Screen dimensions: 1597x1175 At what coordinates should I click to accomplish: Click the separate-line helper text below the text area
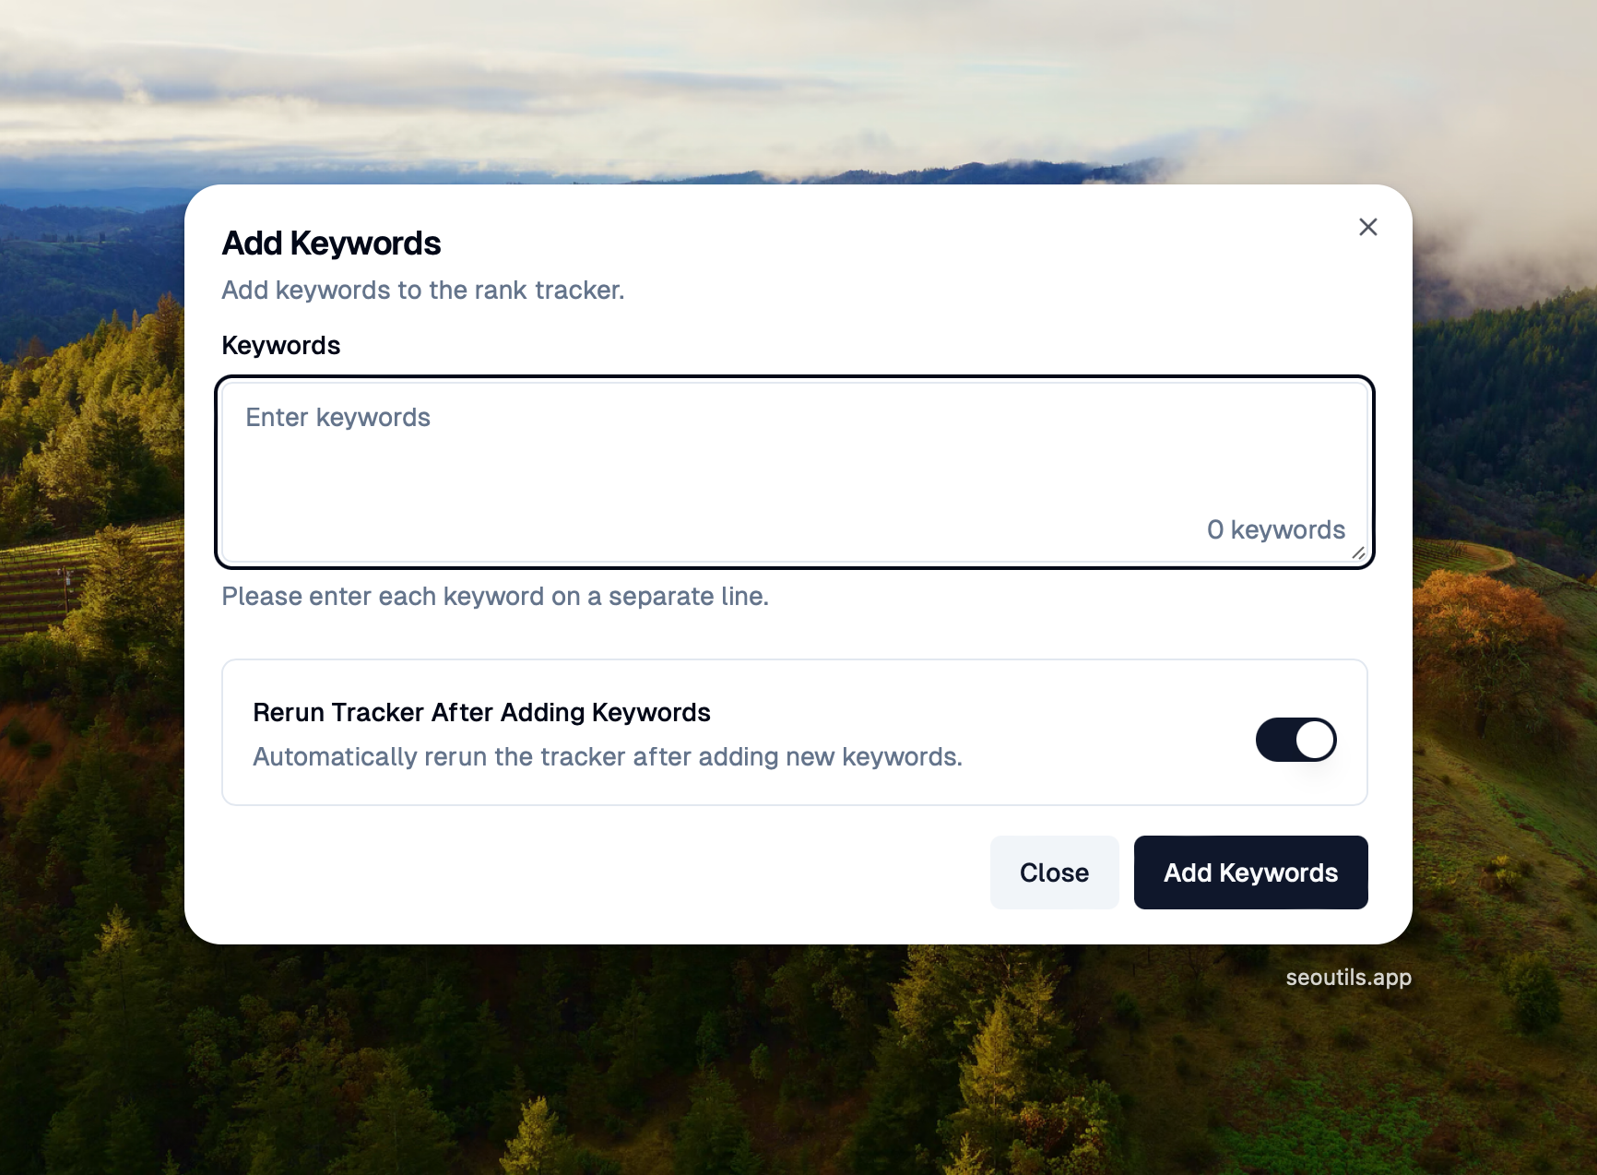click(x=495, y=597)
